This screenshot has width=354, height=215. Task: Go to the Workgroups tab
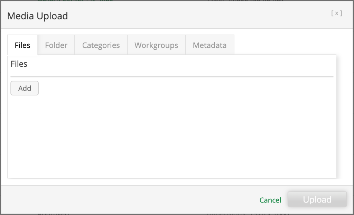pos(156,45)
